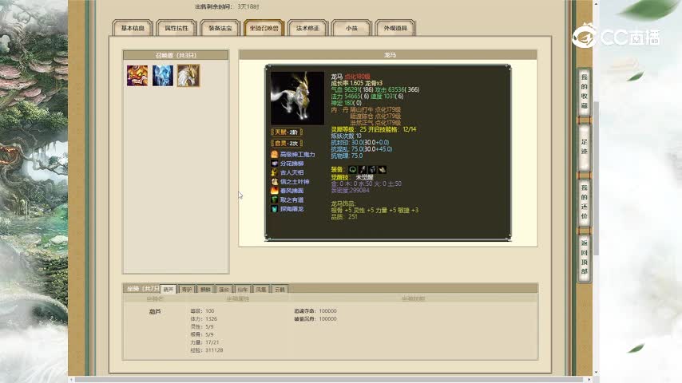Select the 仙车 mount tab

pyautogui.click(x=242, y=289)
